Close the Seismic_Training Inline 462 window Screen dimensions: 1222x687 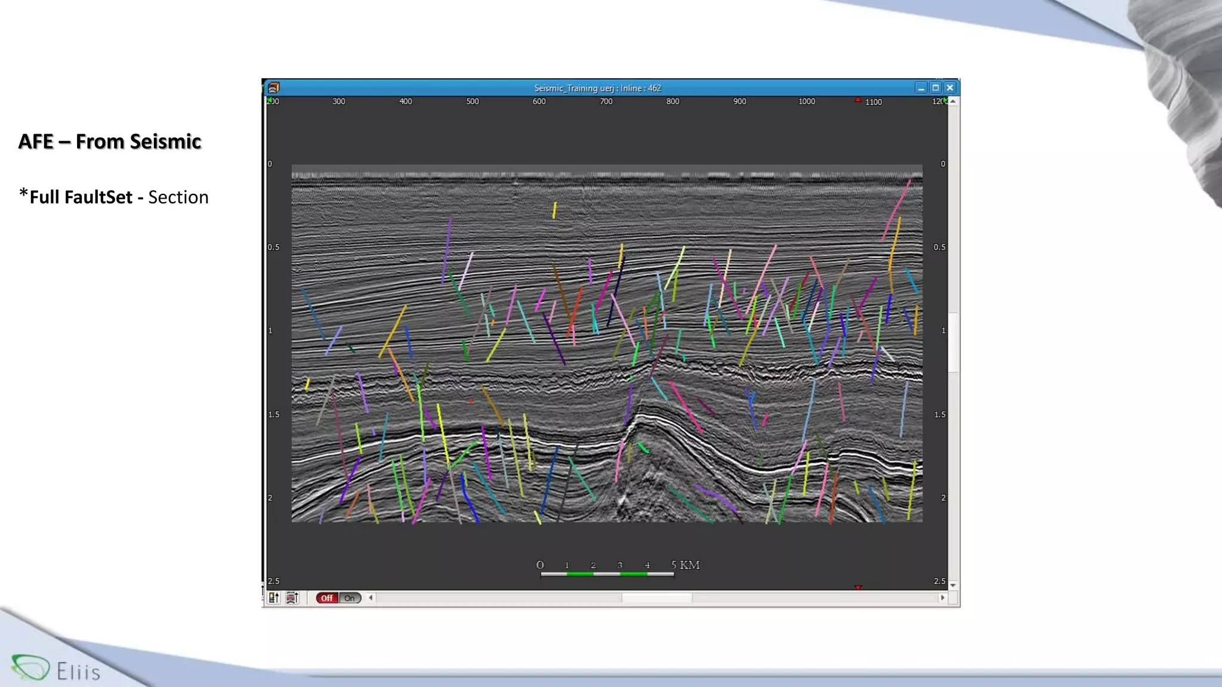(x=950, y=88)
